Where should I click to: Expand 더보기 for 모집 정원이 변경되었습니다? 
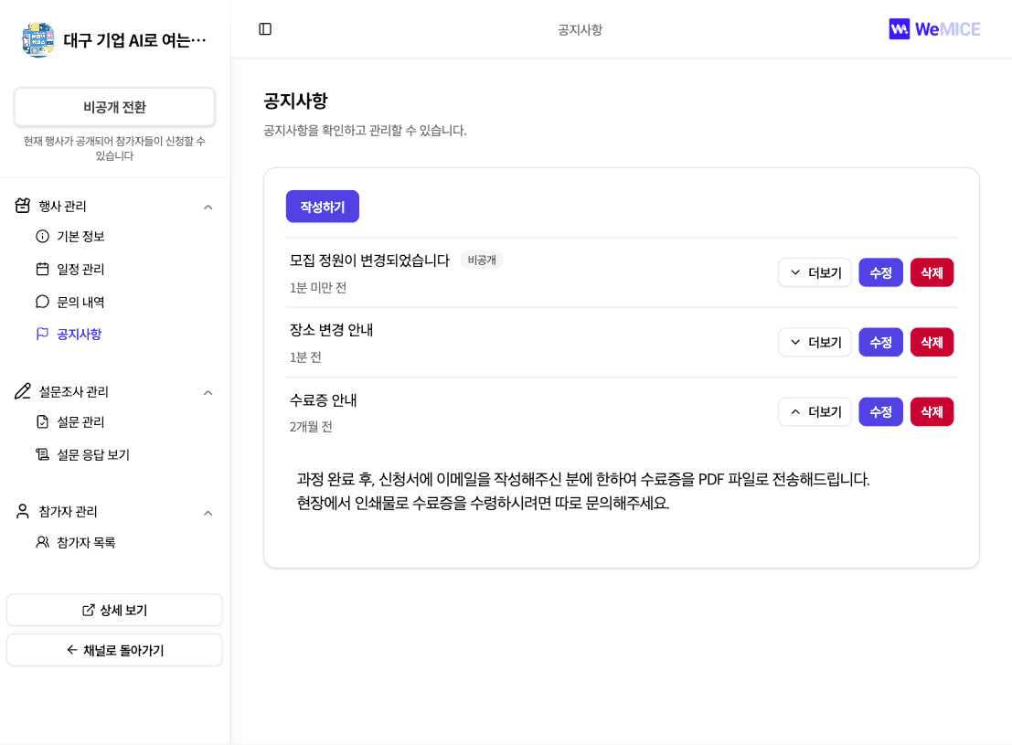[815, 272]
